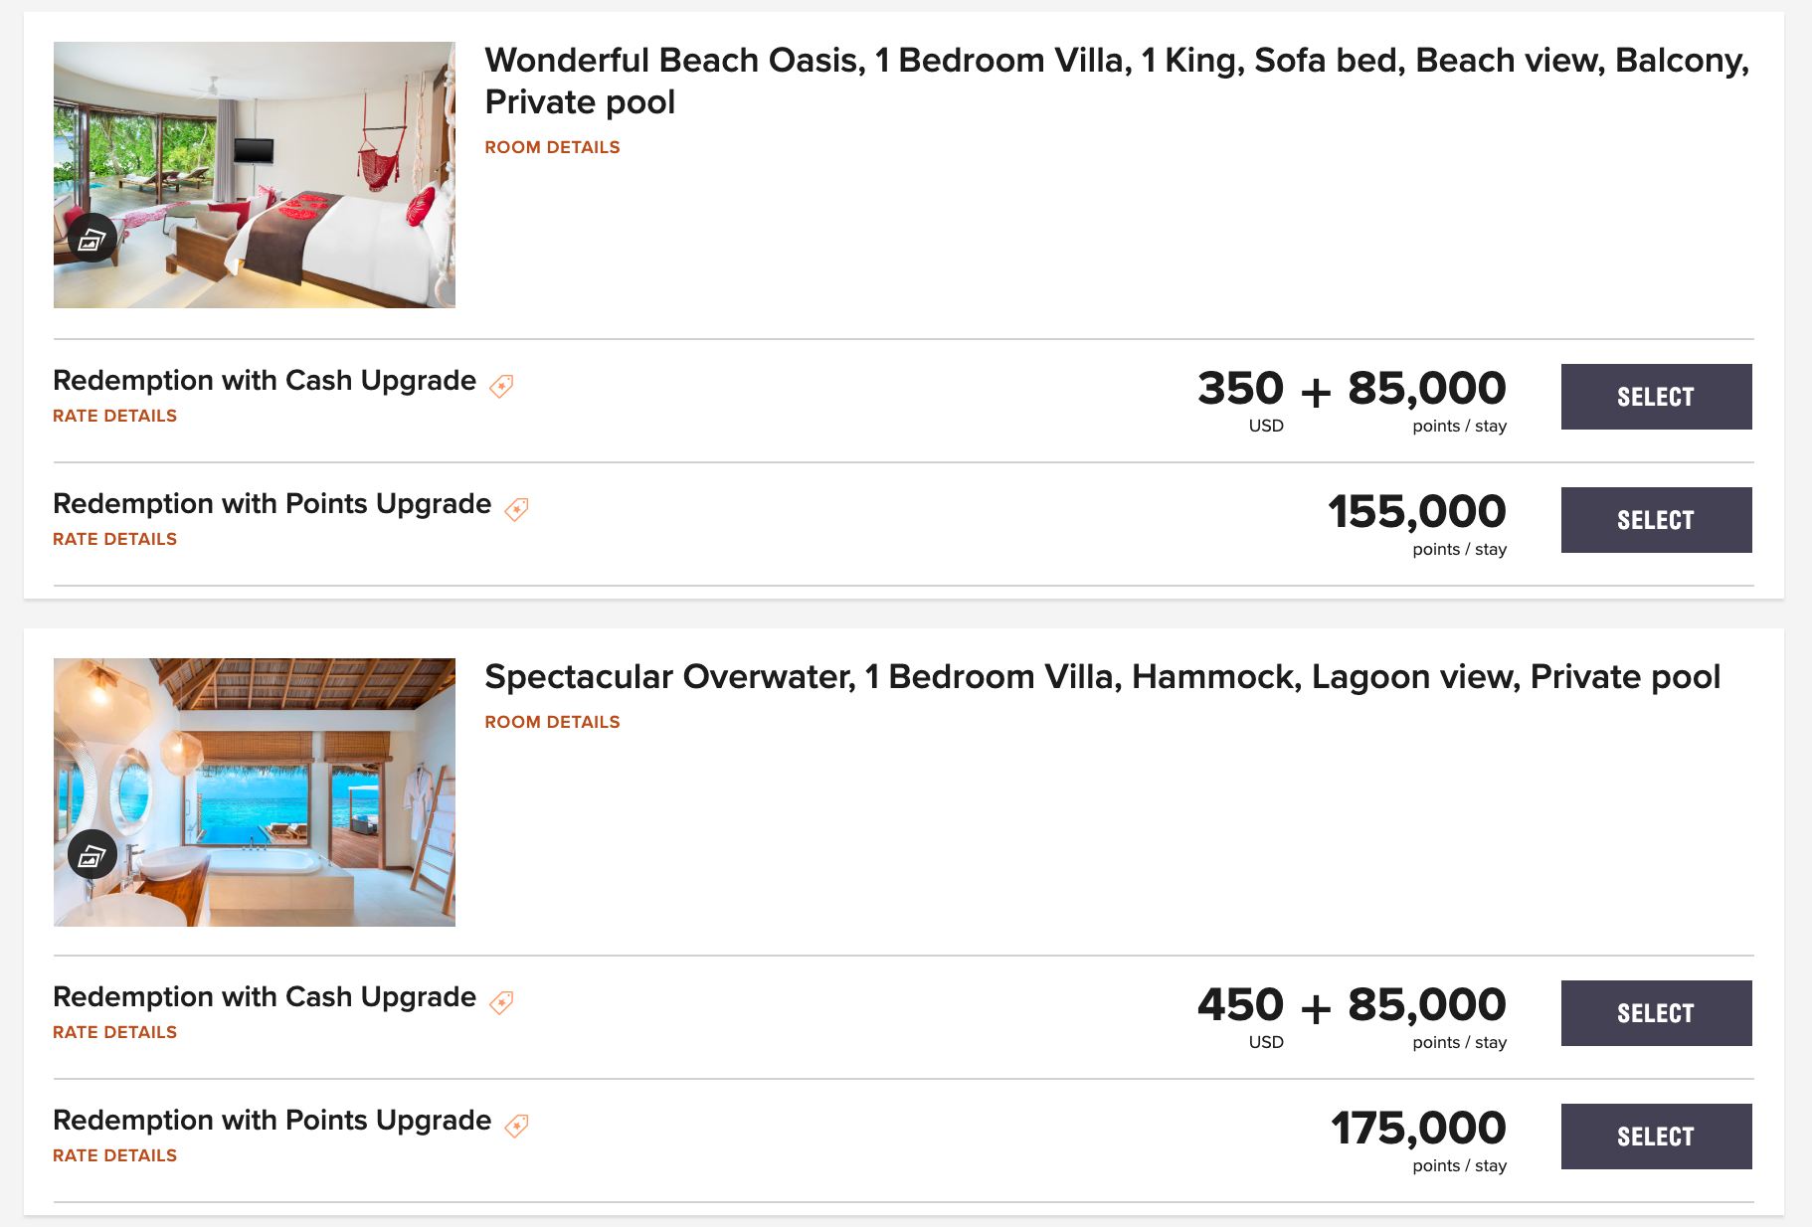The height and width of the screenshot is (1227, 1812).
Task: Select the 350 USD + 85,000 points rate
Action: coord(1656,397)
